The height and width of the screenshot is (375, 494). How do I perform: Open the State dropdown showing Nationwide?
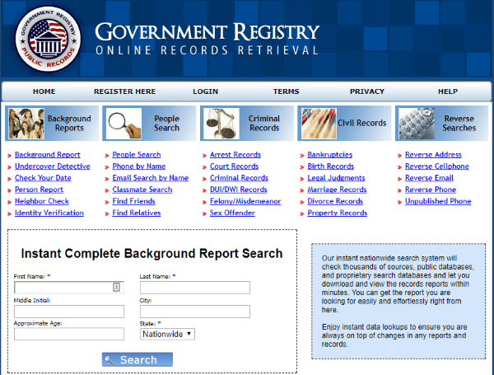click(x=166, y=334)
